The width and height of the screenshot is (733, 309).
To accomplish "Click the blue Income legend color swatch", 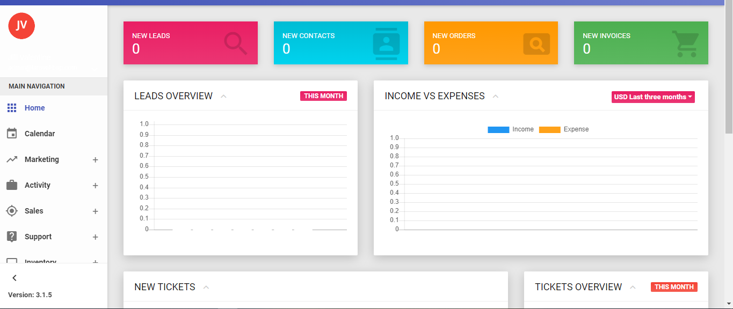I will (498, 129).
